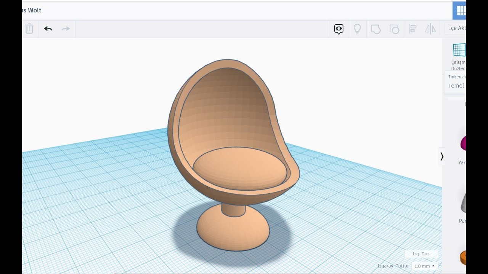Select the Çalışma Düzlemi workplane tool

click(459, 57)
